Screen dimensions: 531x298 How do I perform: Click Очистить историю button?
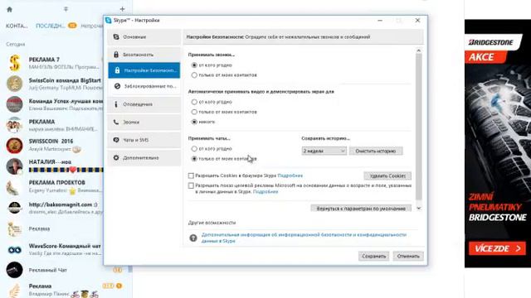point(376,151)
